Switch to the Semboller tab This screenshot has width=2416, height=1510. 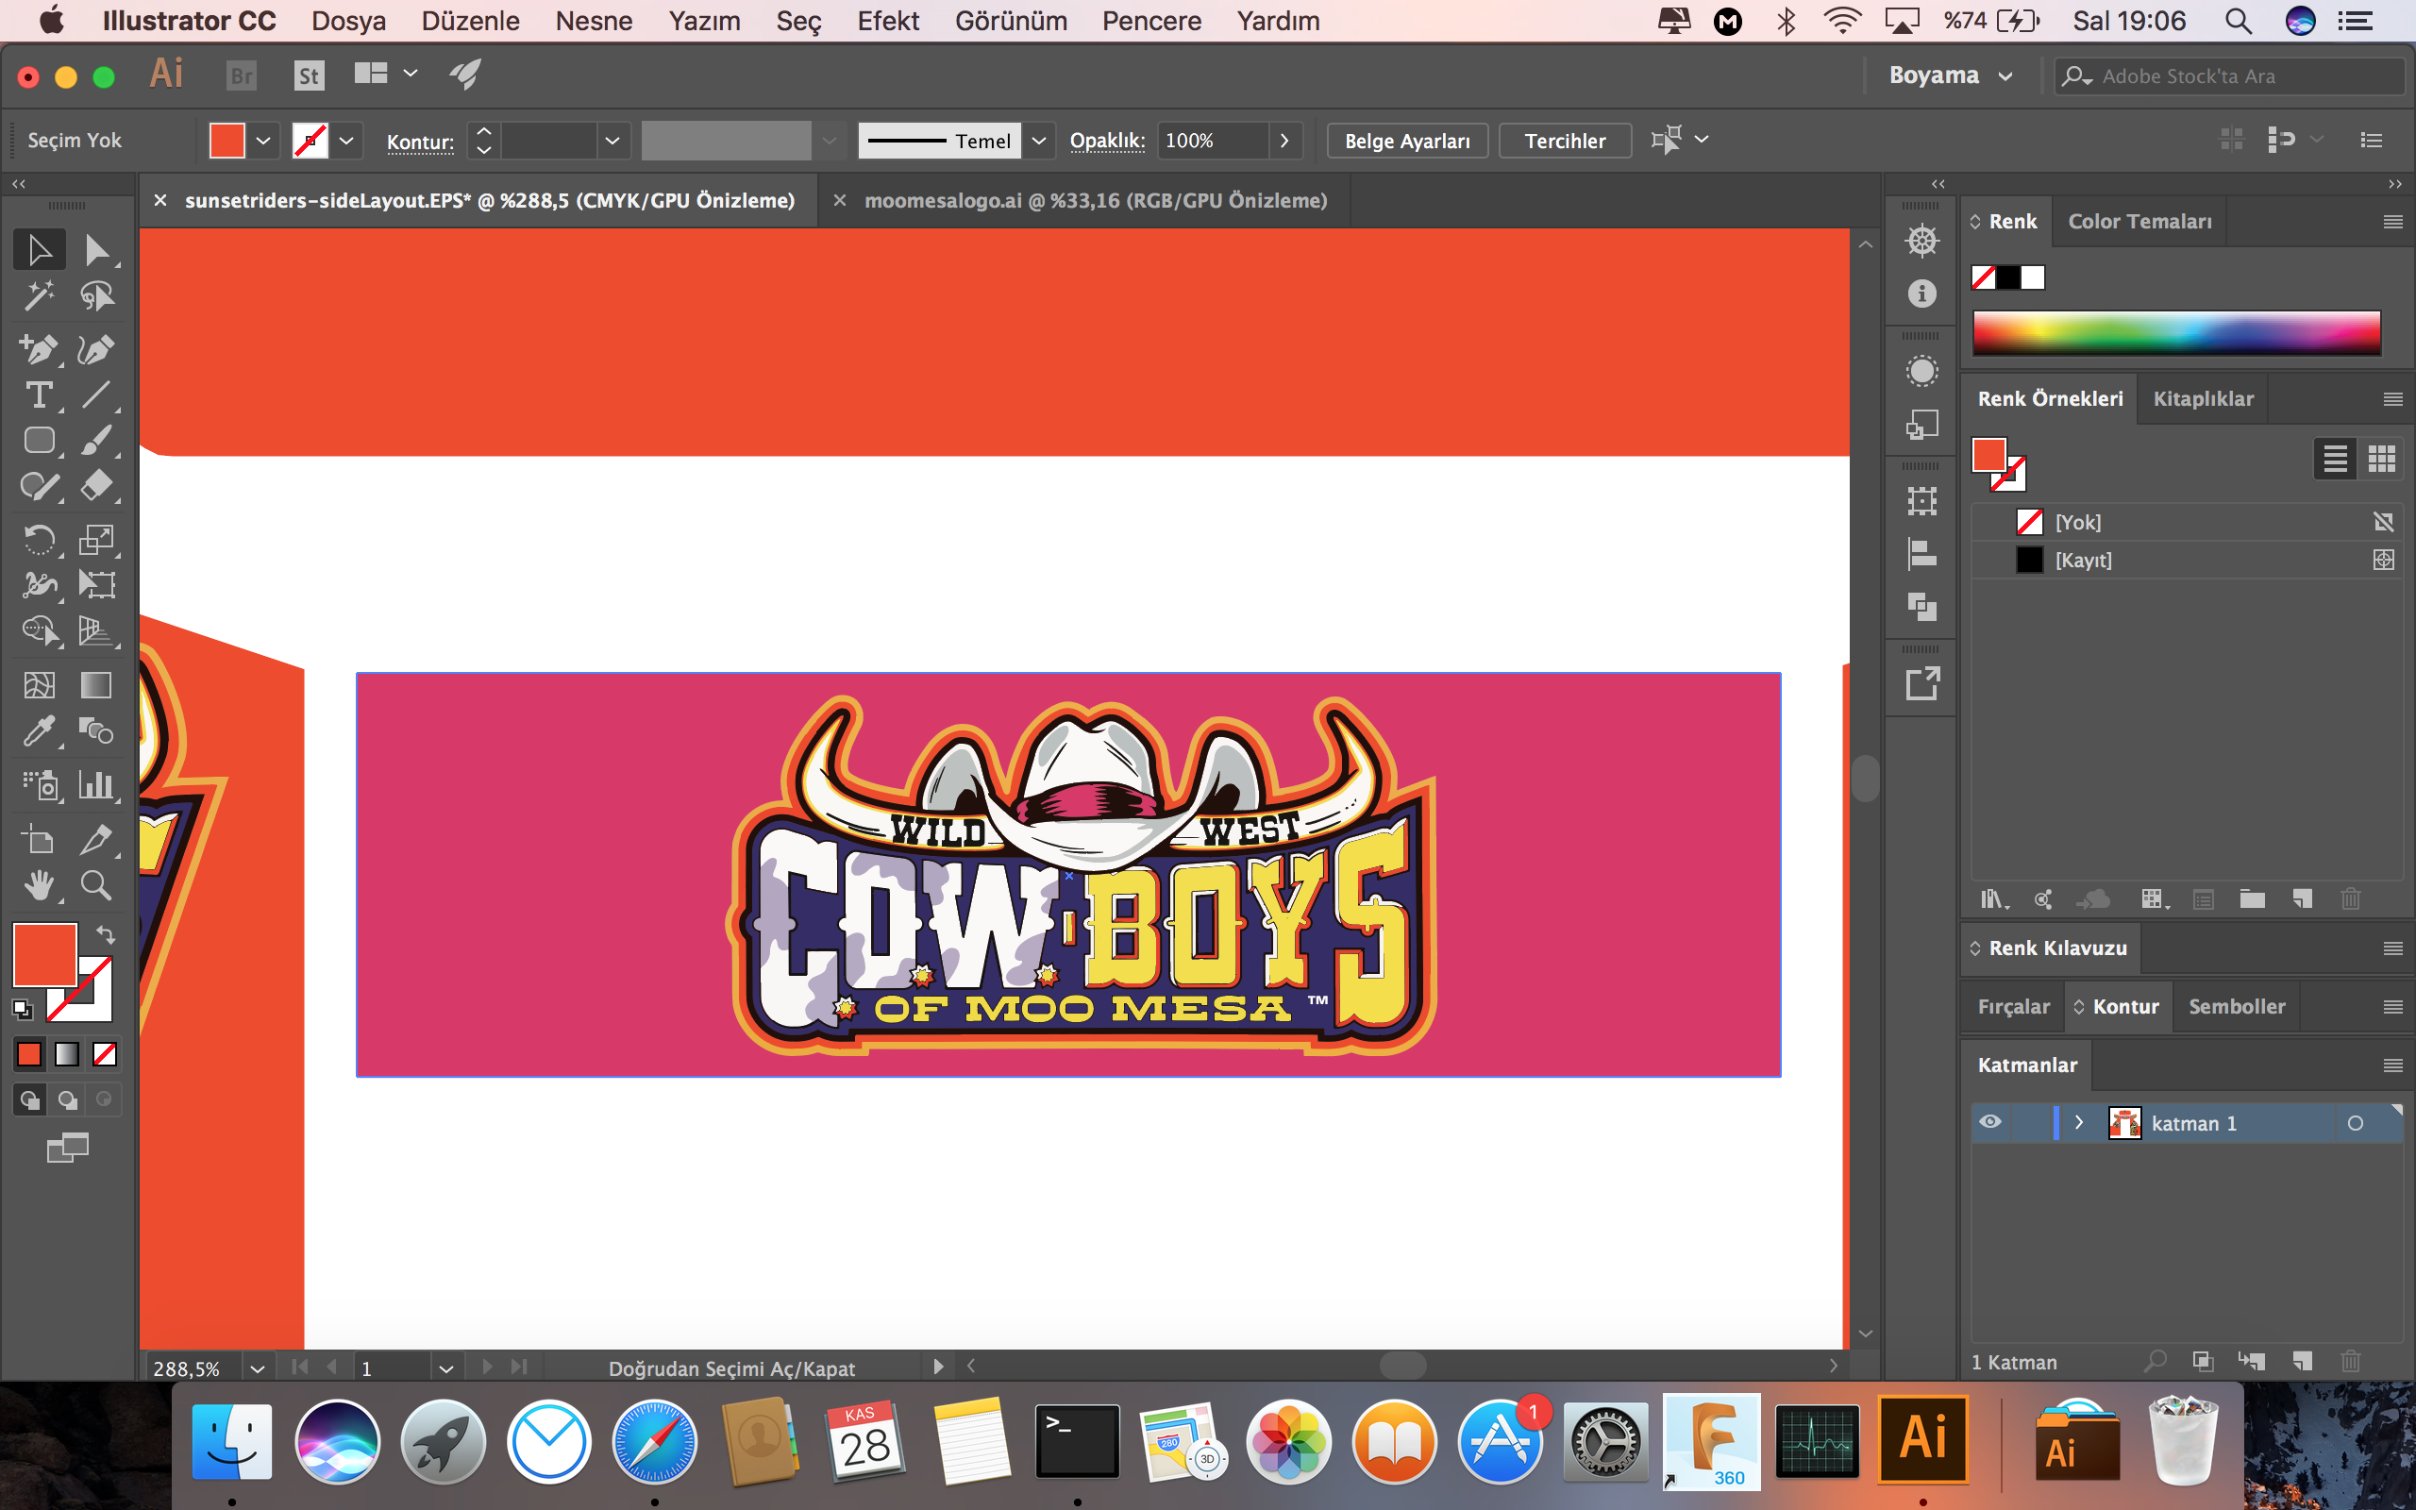point(2237,1007)
